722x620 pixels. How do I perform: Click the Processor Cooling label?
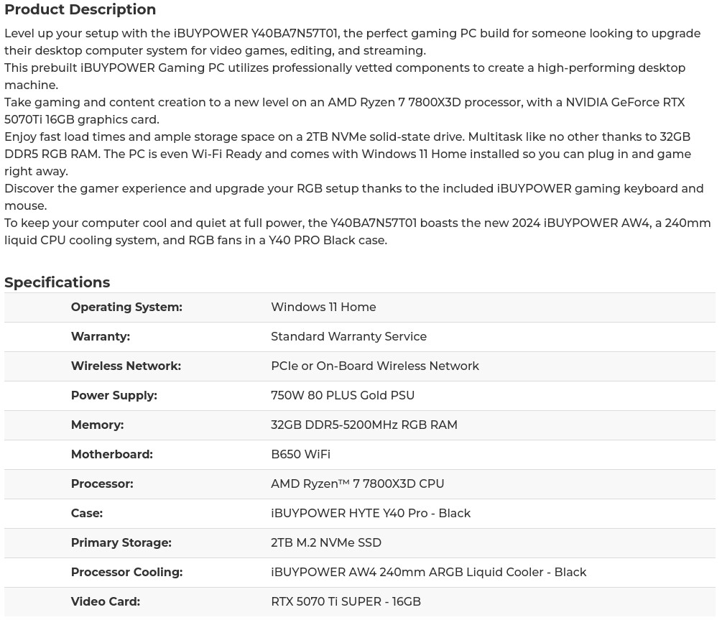coord(126,572)
